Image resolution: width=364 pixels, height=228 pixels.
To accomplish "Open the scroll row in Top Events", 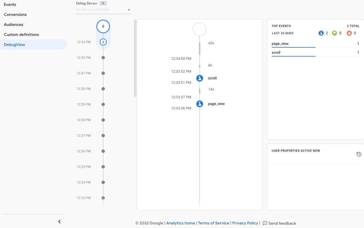I will coord(315,53).
